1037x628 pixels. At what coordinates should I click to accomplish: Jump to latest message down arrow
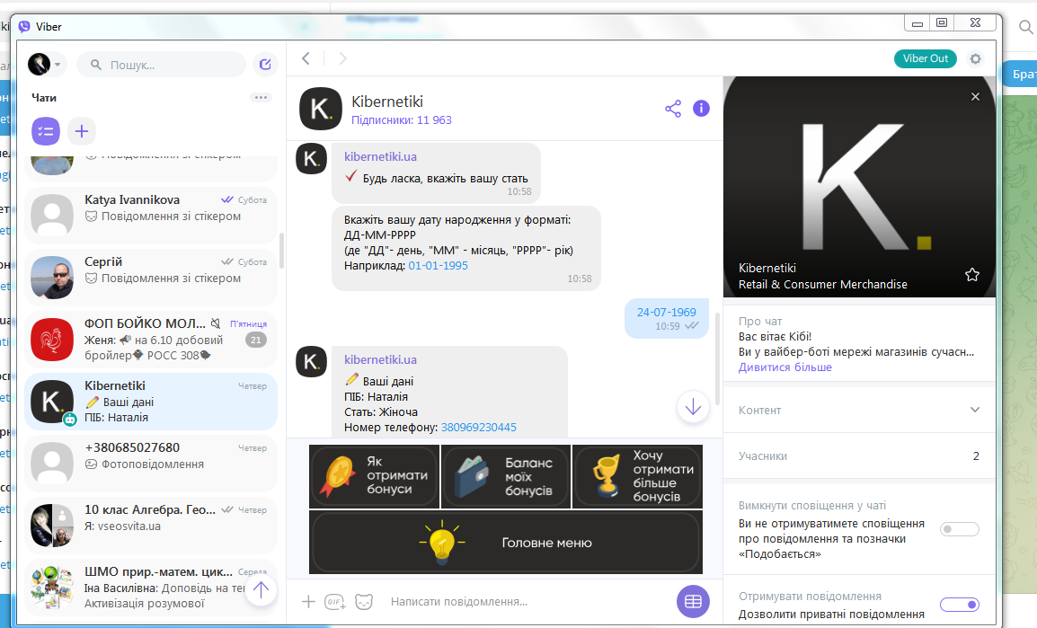coord(693,407)
